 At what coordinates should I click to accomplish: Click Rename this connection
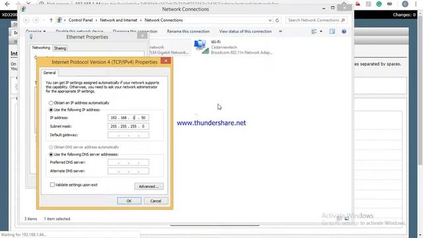(x=188, y=31)
